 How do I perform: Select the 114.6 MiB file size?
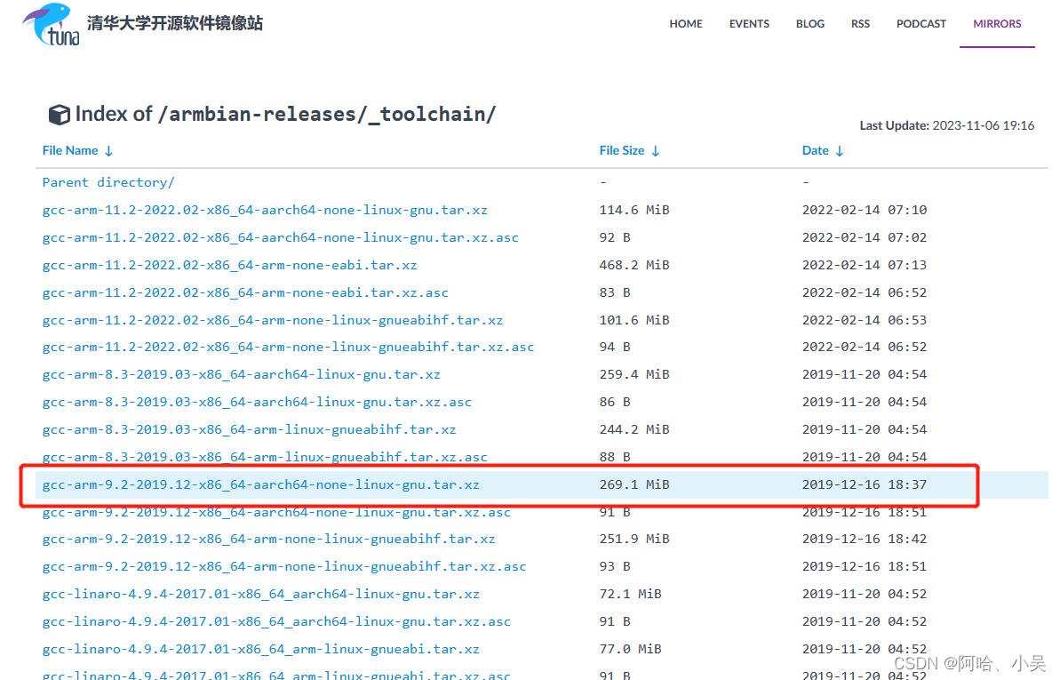pos(634,210)
